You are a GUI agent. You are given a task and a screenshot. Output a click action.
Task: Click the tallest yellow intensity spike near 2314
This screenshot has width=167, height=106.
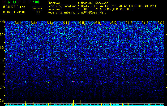pos(73,103)
